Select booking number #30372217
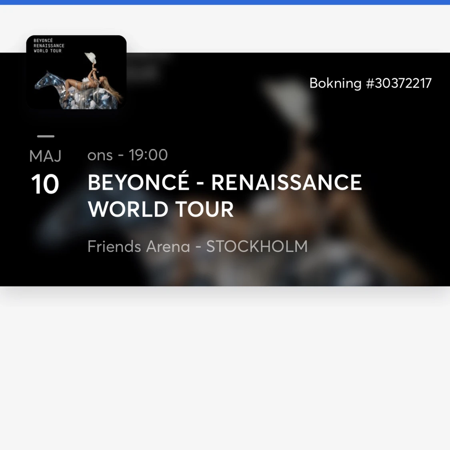 (399, 84)
